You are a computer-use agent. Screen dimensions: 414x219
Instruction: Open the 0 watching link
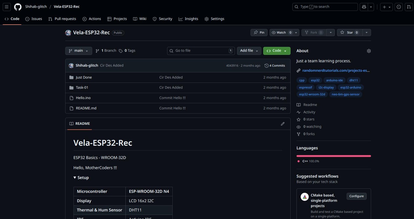coord(312,127)
